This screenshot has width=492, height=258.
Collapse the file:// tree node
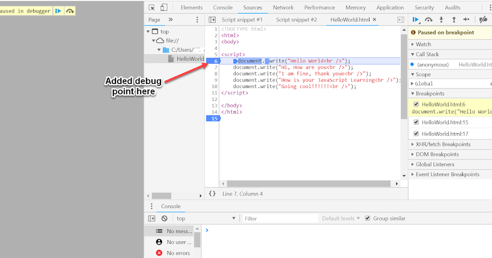(154, 41)
